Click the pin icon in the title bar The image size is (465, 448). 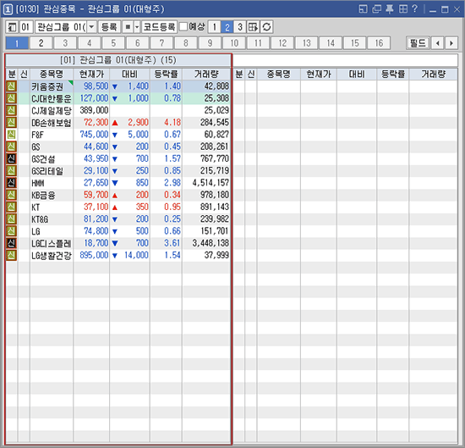pyautogui.click(x=390, y=9)
